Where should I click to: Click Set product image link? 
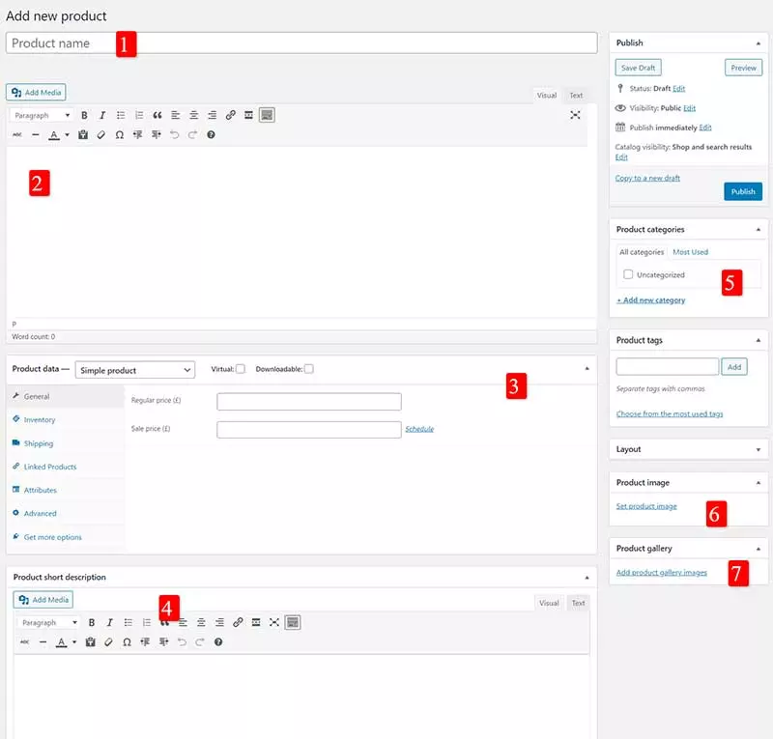pyautogui.click(x=646, y=506)
